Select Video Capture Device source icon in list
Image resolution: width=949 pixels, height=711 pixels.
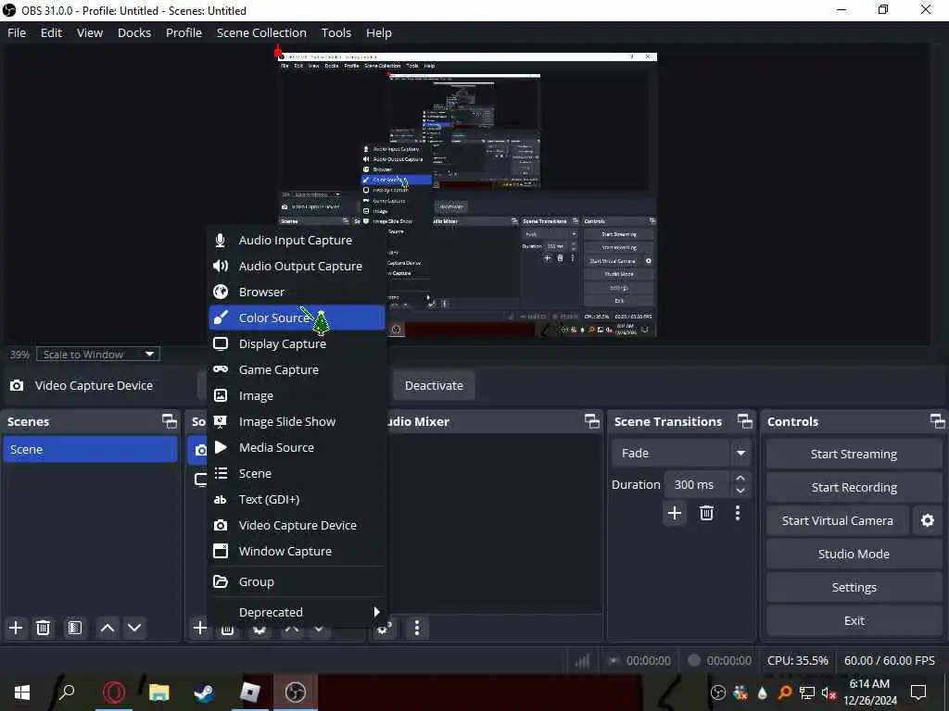(200, 451)
